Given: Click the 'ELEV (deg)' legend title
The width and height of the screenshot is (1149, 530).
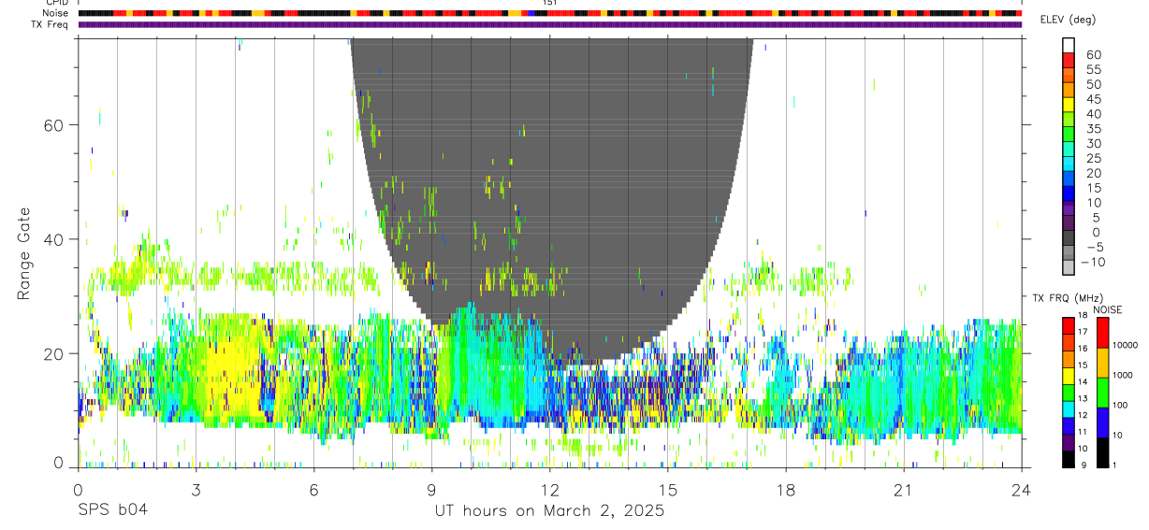Looking at the screenshot, I should [1068, 20].
